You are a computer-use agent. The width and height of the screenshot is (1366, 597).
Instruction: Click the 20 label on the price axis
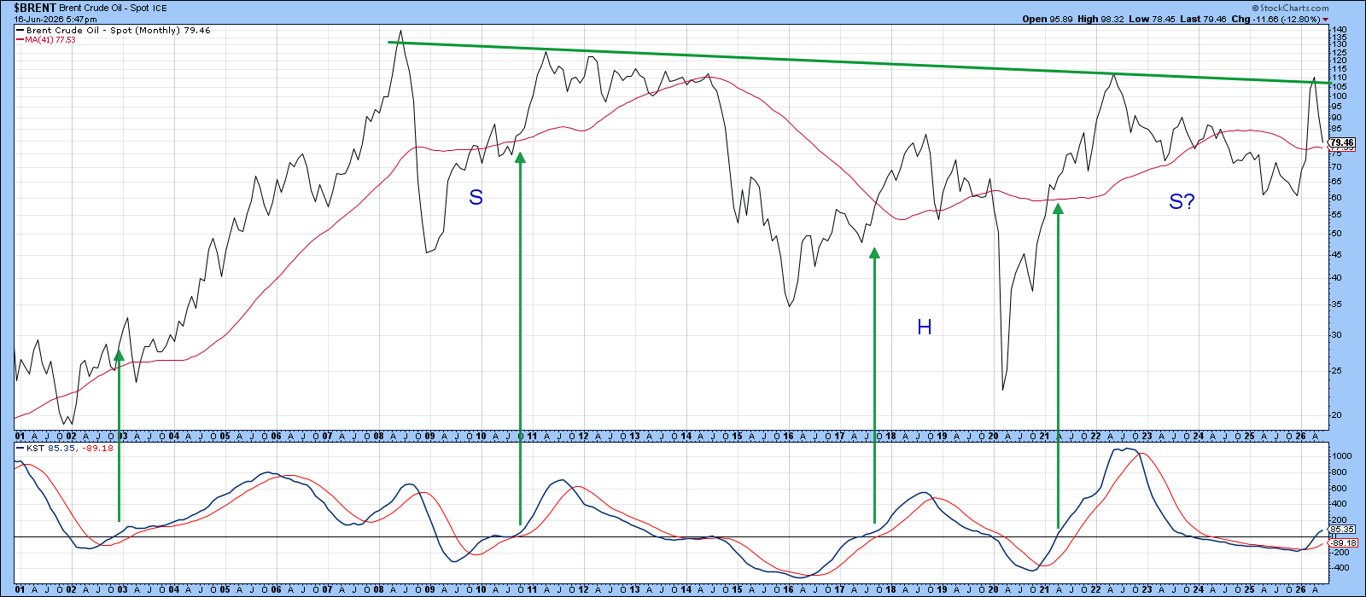click(x=1338, y=415)
